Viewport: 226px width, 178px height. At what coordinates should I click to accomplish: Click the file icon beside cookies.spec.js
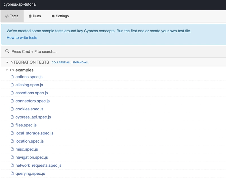[x=12, y=109]
